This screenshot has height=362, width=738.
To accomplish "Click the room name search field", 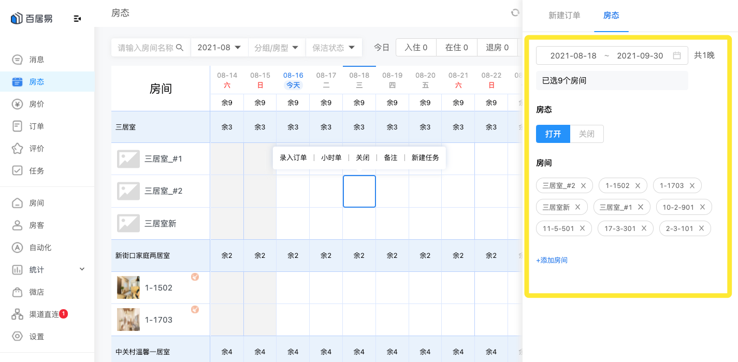I will pyautogui.click(x=146, y=48).
